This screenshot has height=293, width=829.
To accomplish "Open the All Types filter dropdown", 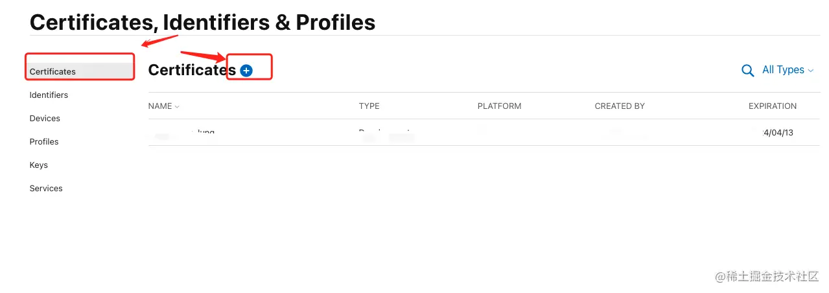I will (x=788, y=70).
